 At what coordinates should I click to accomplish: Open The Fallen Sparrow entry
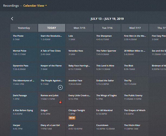[x=107, y=54]
